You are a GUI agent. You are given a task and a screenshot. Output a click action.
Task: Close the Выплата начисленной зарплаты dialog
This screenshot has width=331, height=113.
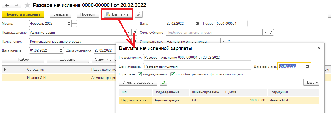click(319, 48)
